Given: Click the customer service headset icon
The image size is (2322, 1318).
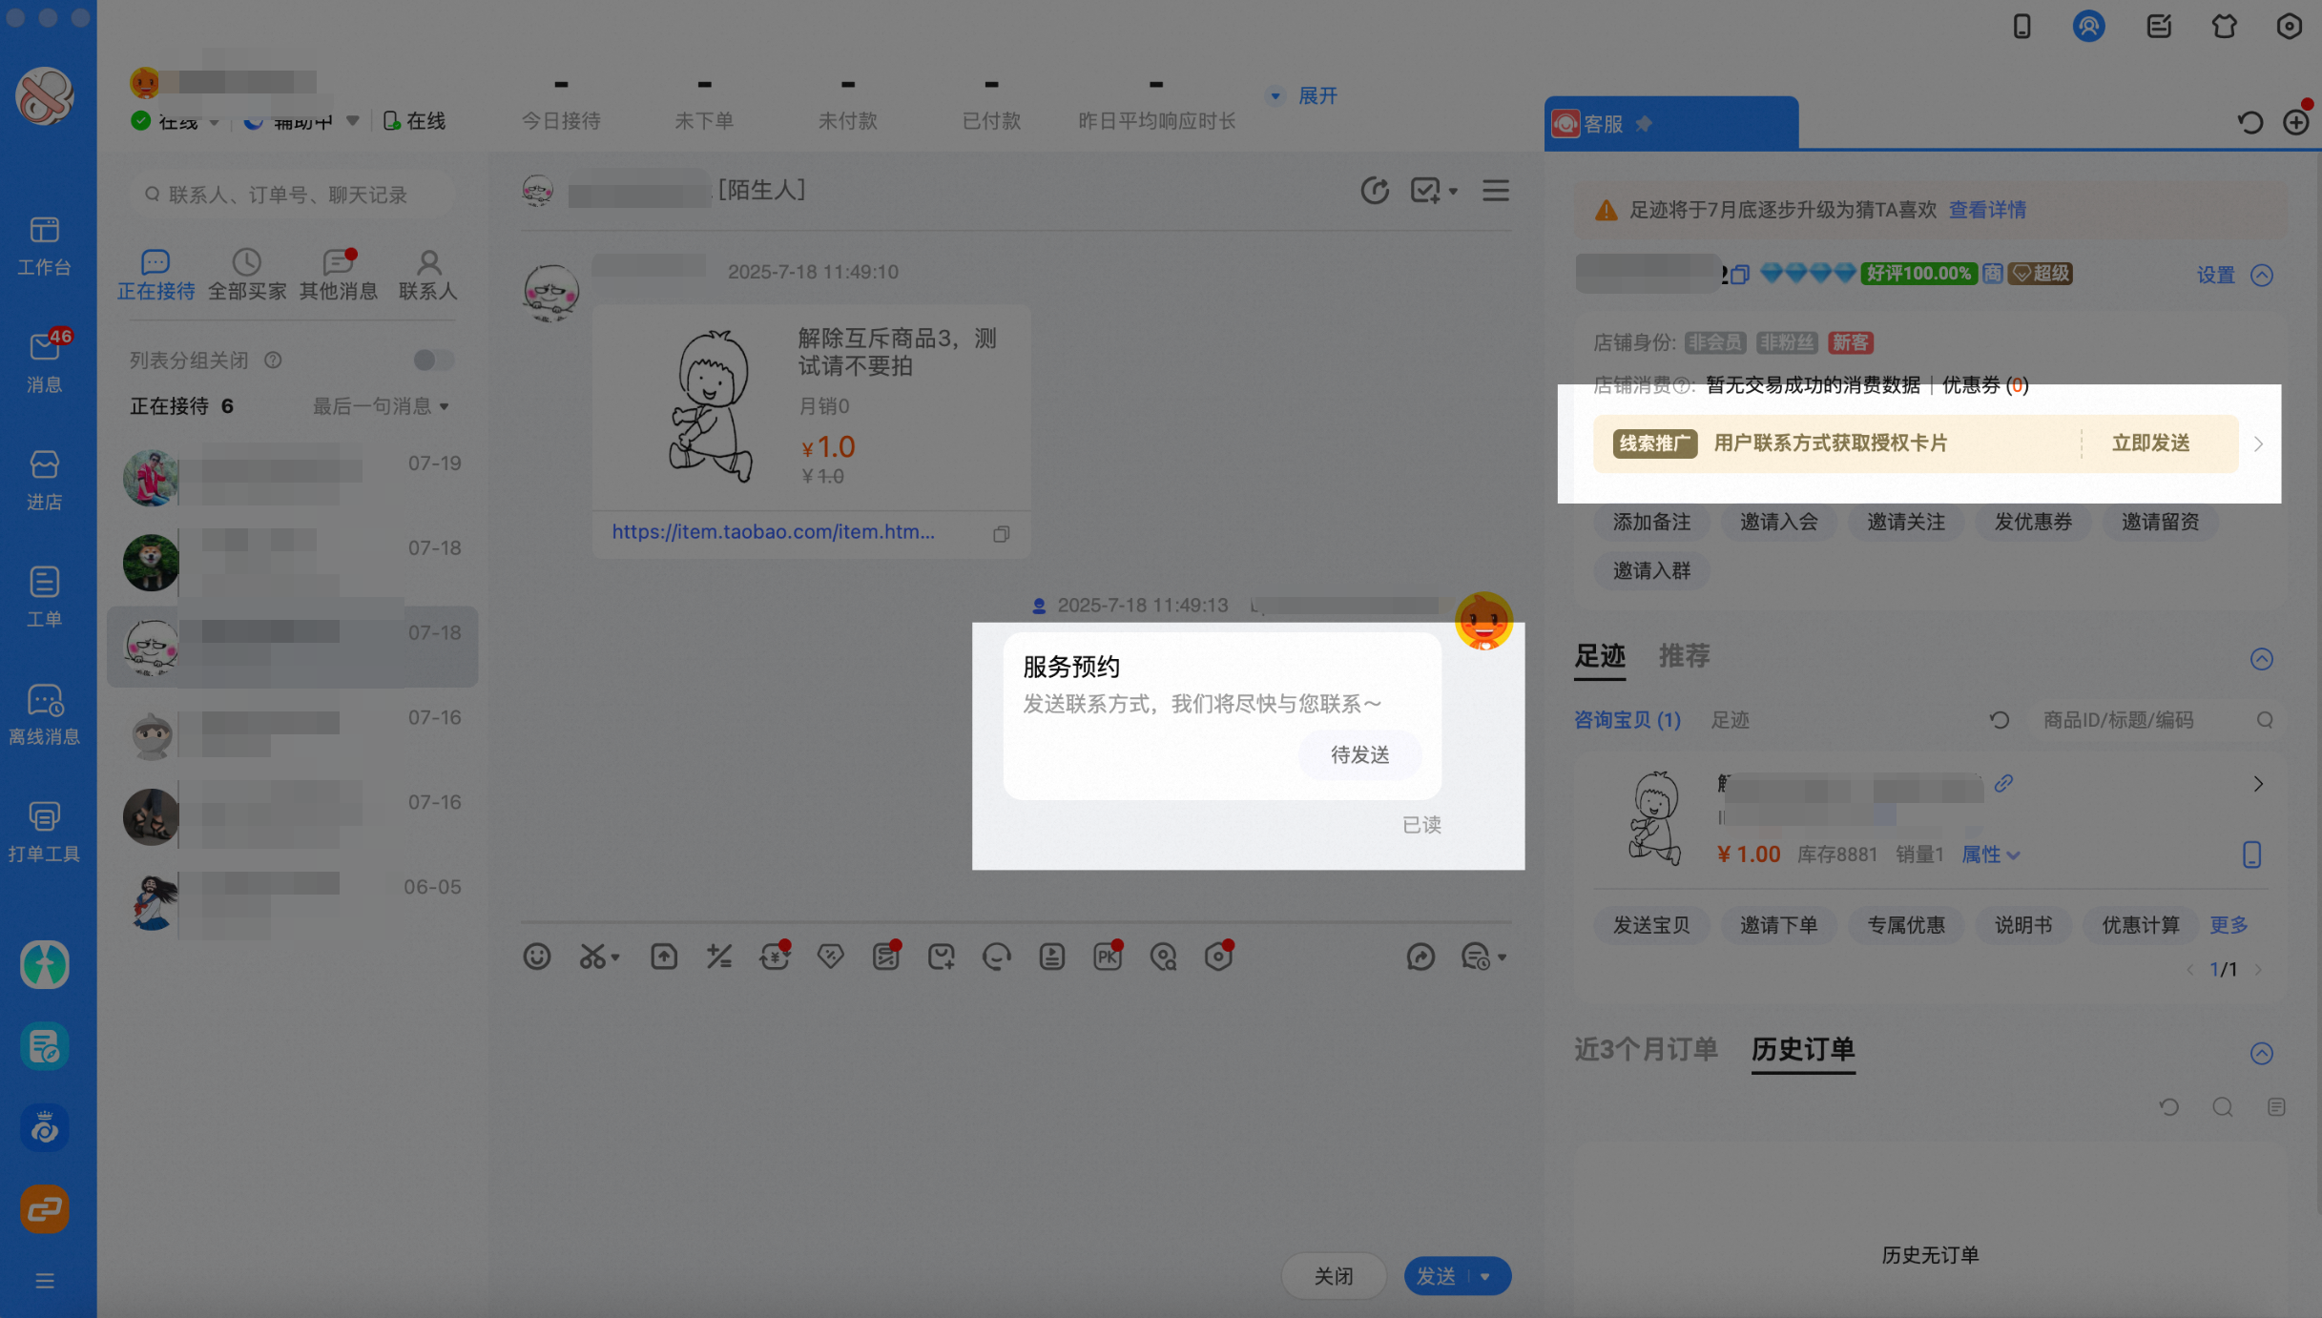Looking at the screenshot, I should [x=997, y=957].
